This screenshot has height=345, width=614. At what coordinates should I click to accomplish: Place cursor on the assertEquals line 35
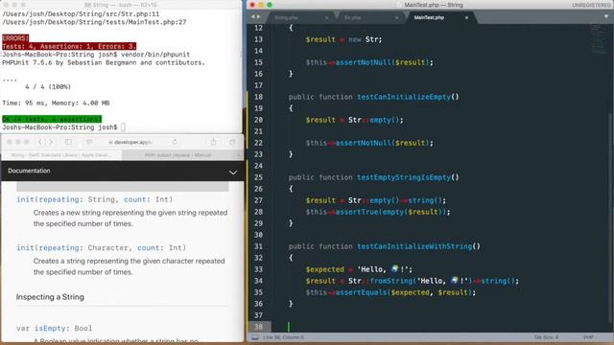click(390, 292)
